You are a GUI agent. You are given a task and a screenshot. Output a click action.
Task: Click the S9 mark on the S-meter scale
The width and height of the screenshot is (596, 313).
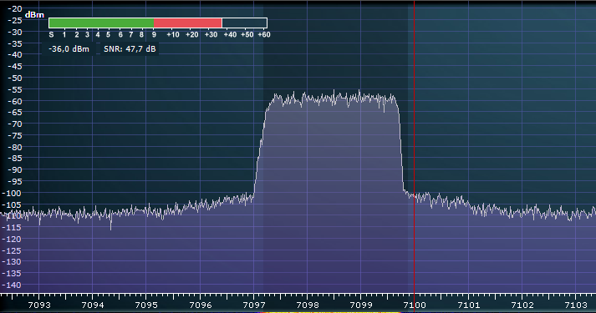[154, 34]
